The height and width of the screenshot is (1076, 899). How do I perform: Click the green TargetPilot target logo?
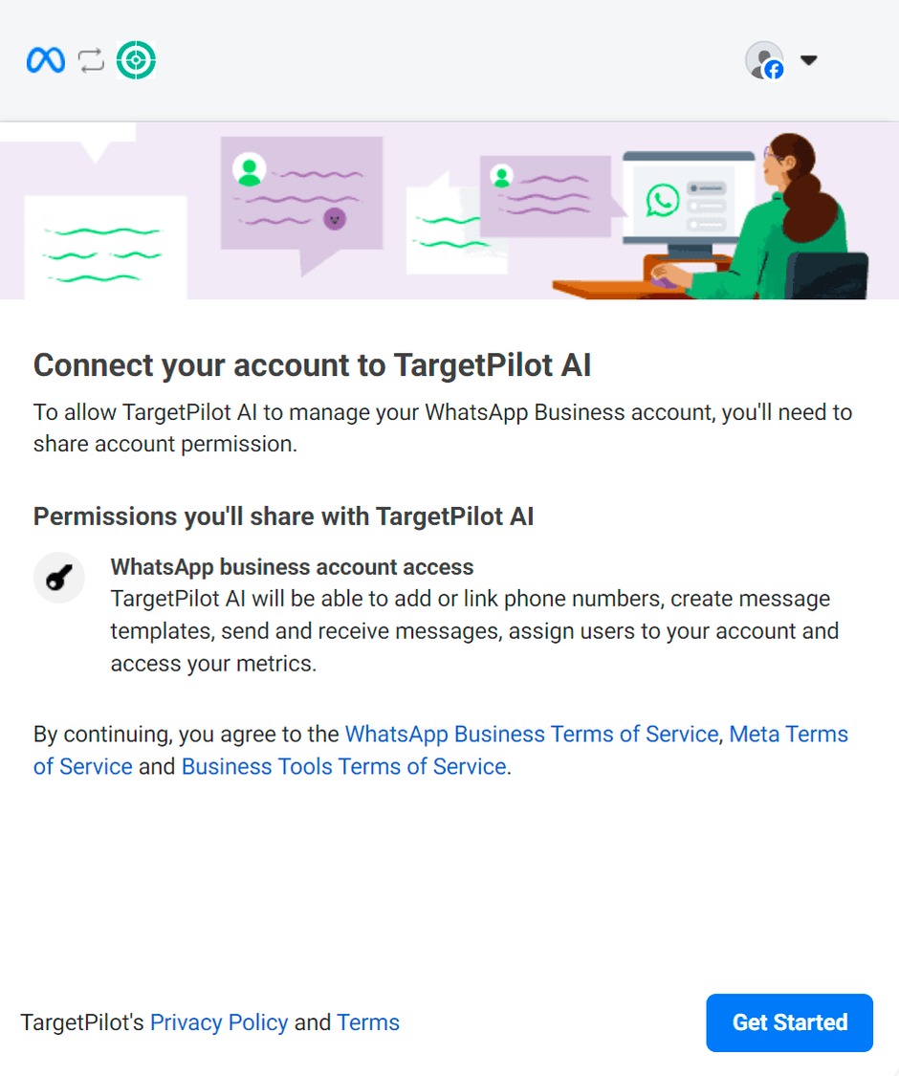[x=136, y=60]
